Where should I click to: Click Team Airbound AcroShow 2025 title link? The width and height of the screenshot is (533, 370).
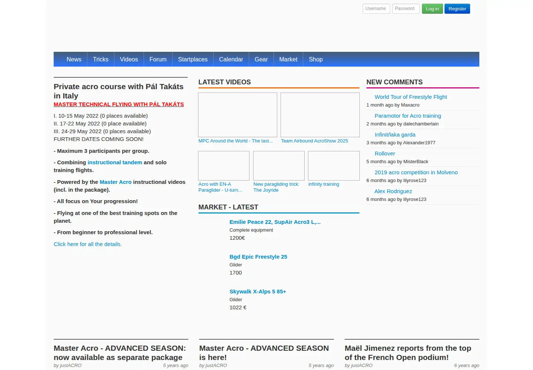314,141
